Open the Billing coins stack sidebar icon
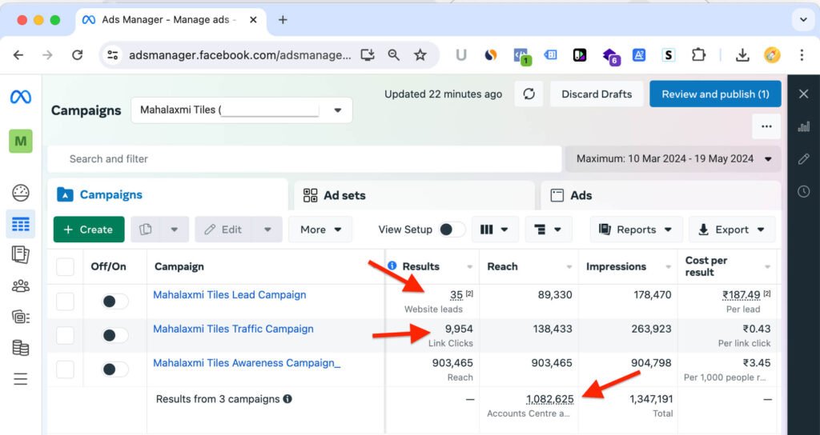This screenshot has width=820, height=435. pyautogui.click(x=20, y=348)
